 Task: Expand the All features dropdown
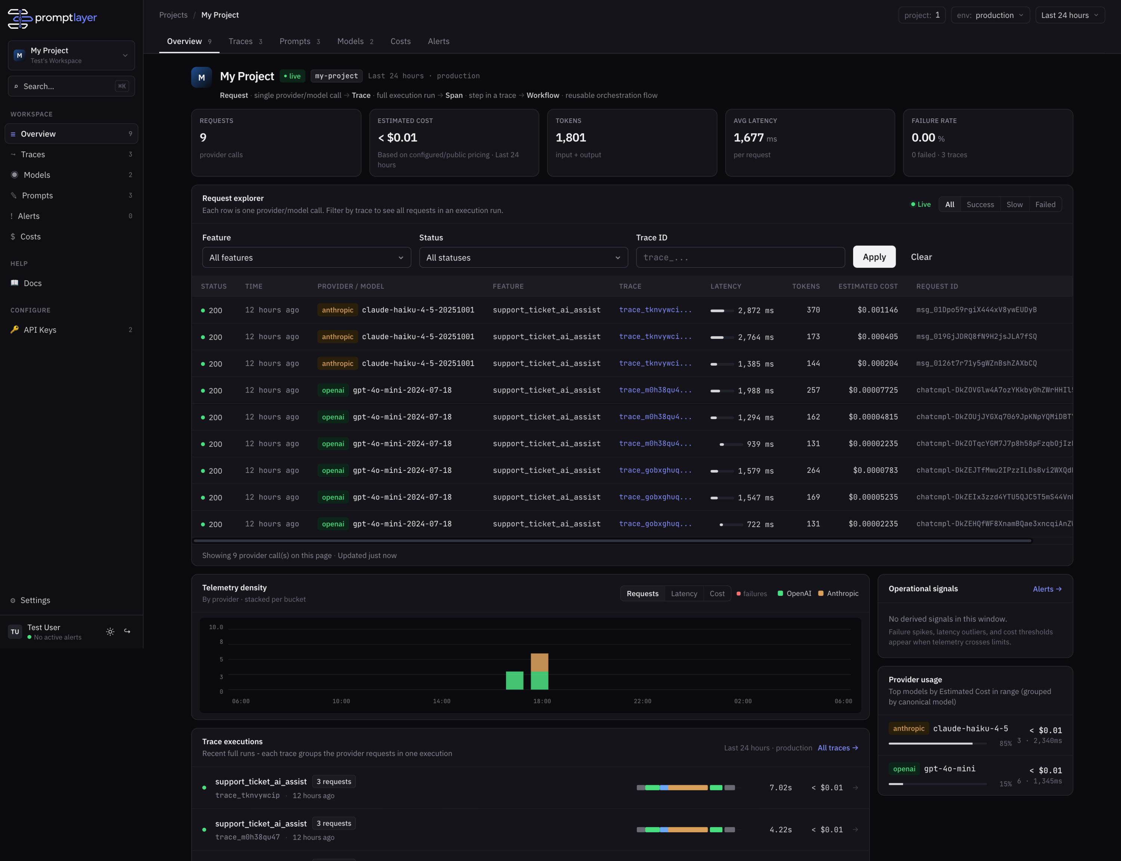(x=306, y=257)
